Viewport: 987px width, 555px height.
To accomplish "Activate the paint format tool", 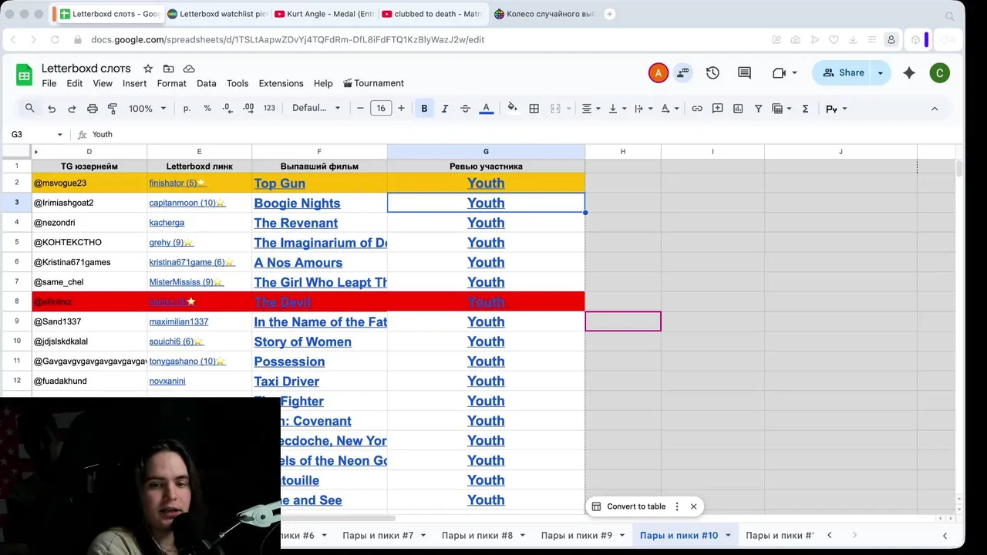I will click(113, 109).
